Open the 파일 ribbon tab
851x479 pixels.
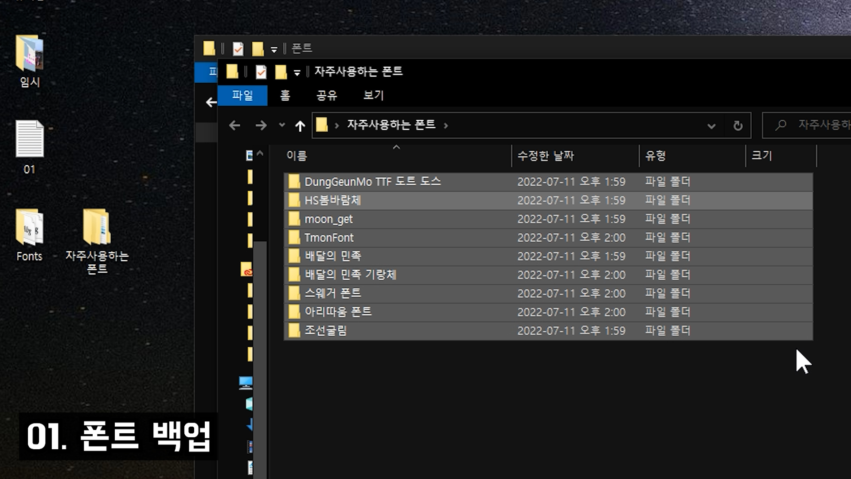pos(242,95)
